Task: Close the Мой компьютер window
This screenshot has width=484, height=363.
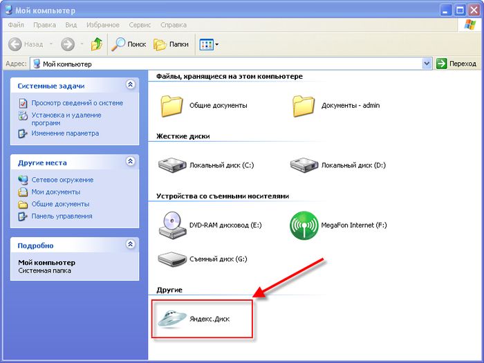Action: point(474,10)
